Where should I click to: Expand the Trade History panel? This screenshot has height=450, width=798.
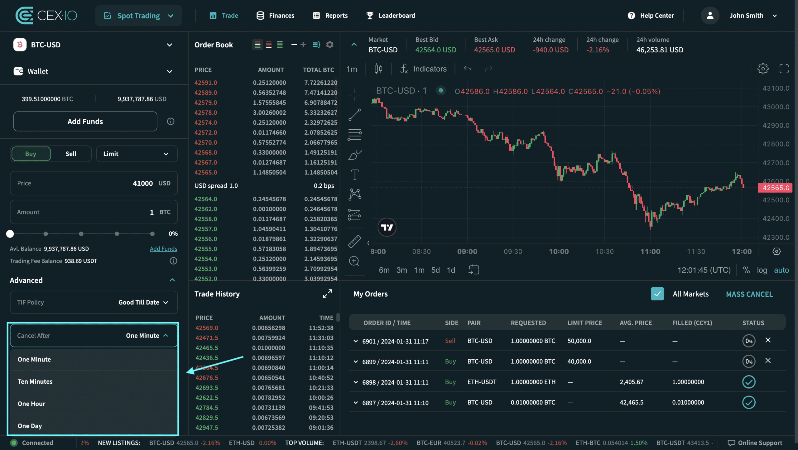[x=327, y=294]
